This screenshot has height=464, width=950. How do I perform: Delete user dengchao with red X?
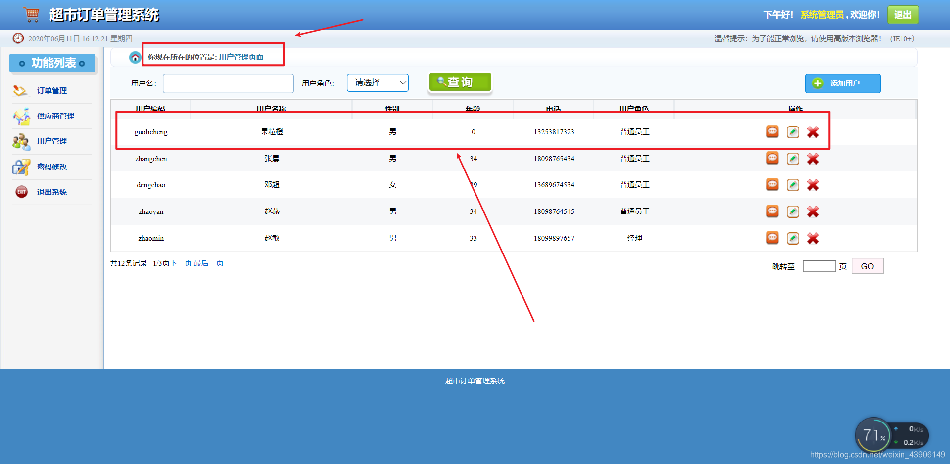tap(813, 185)
